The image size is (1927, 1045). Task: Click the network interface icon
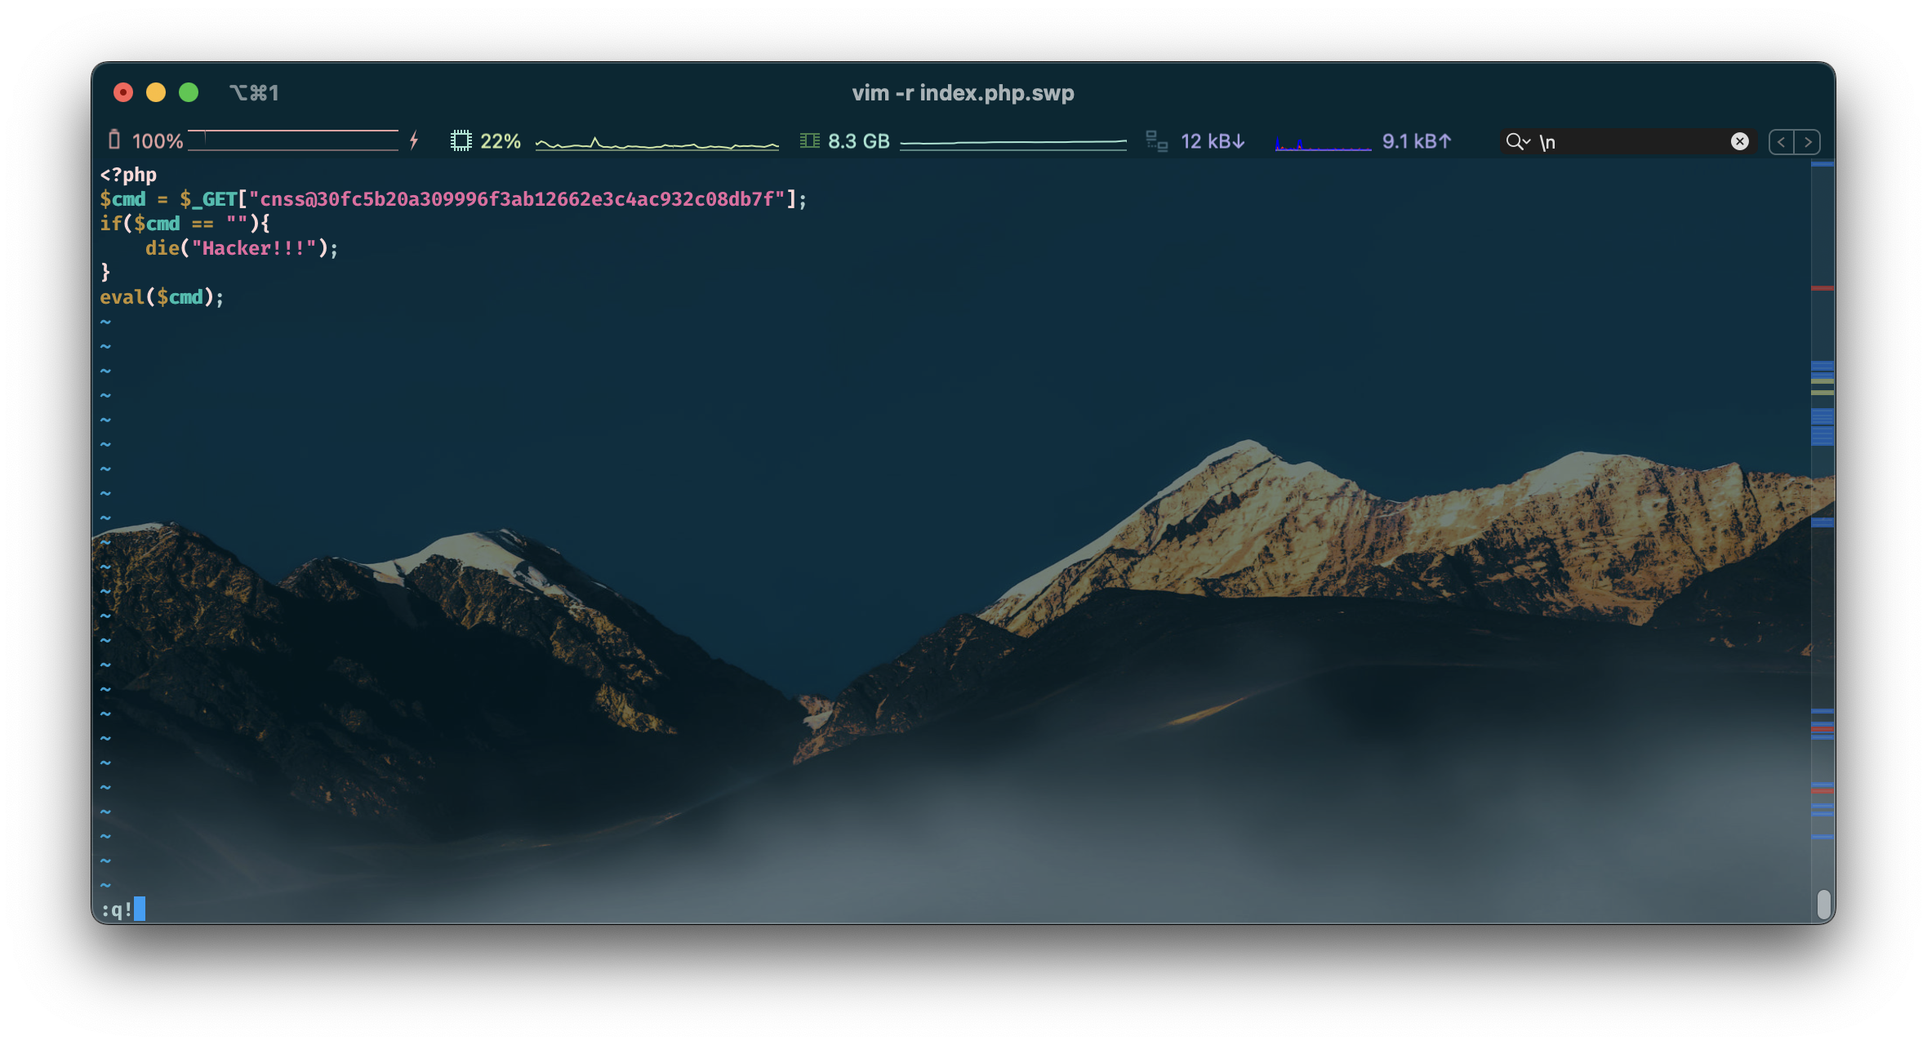click(1156, 140)
